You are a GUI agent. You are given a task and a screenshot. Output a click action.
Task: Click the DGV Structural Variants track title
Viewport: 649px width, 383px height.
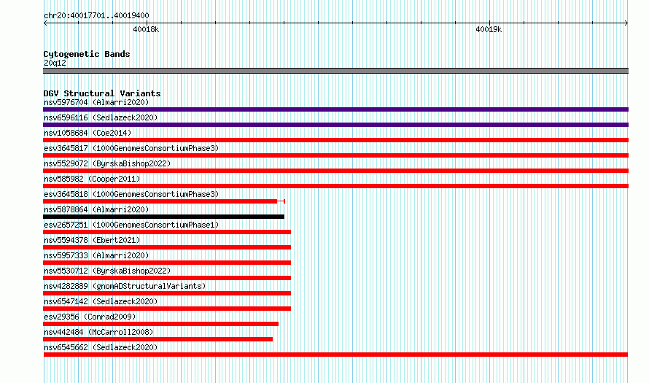(102, 93)
